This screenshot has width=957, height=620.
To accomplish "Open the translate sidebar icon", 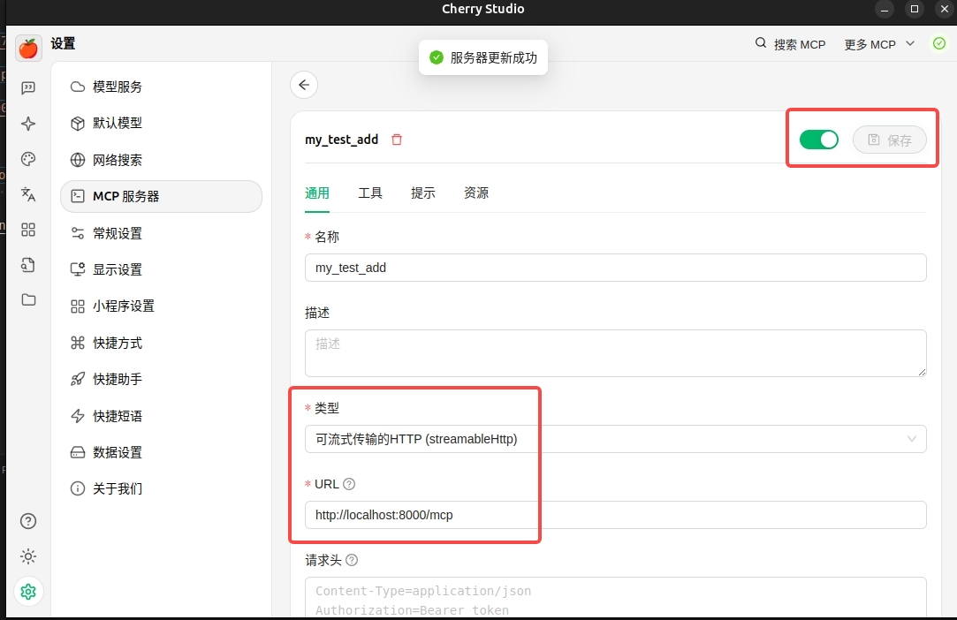I will coord(28,194).
